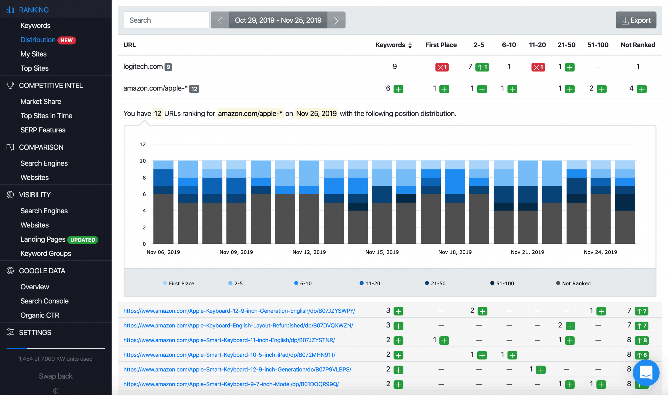Click the Competitive Intel trophy icon
Viewport: 668px width, 395px height.
click(10, 86)
